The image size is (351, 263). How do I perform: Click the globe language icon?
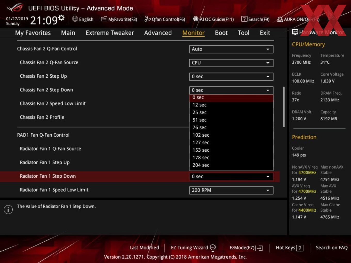pos(75,19)
